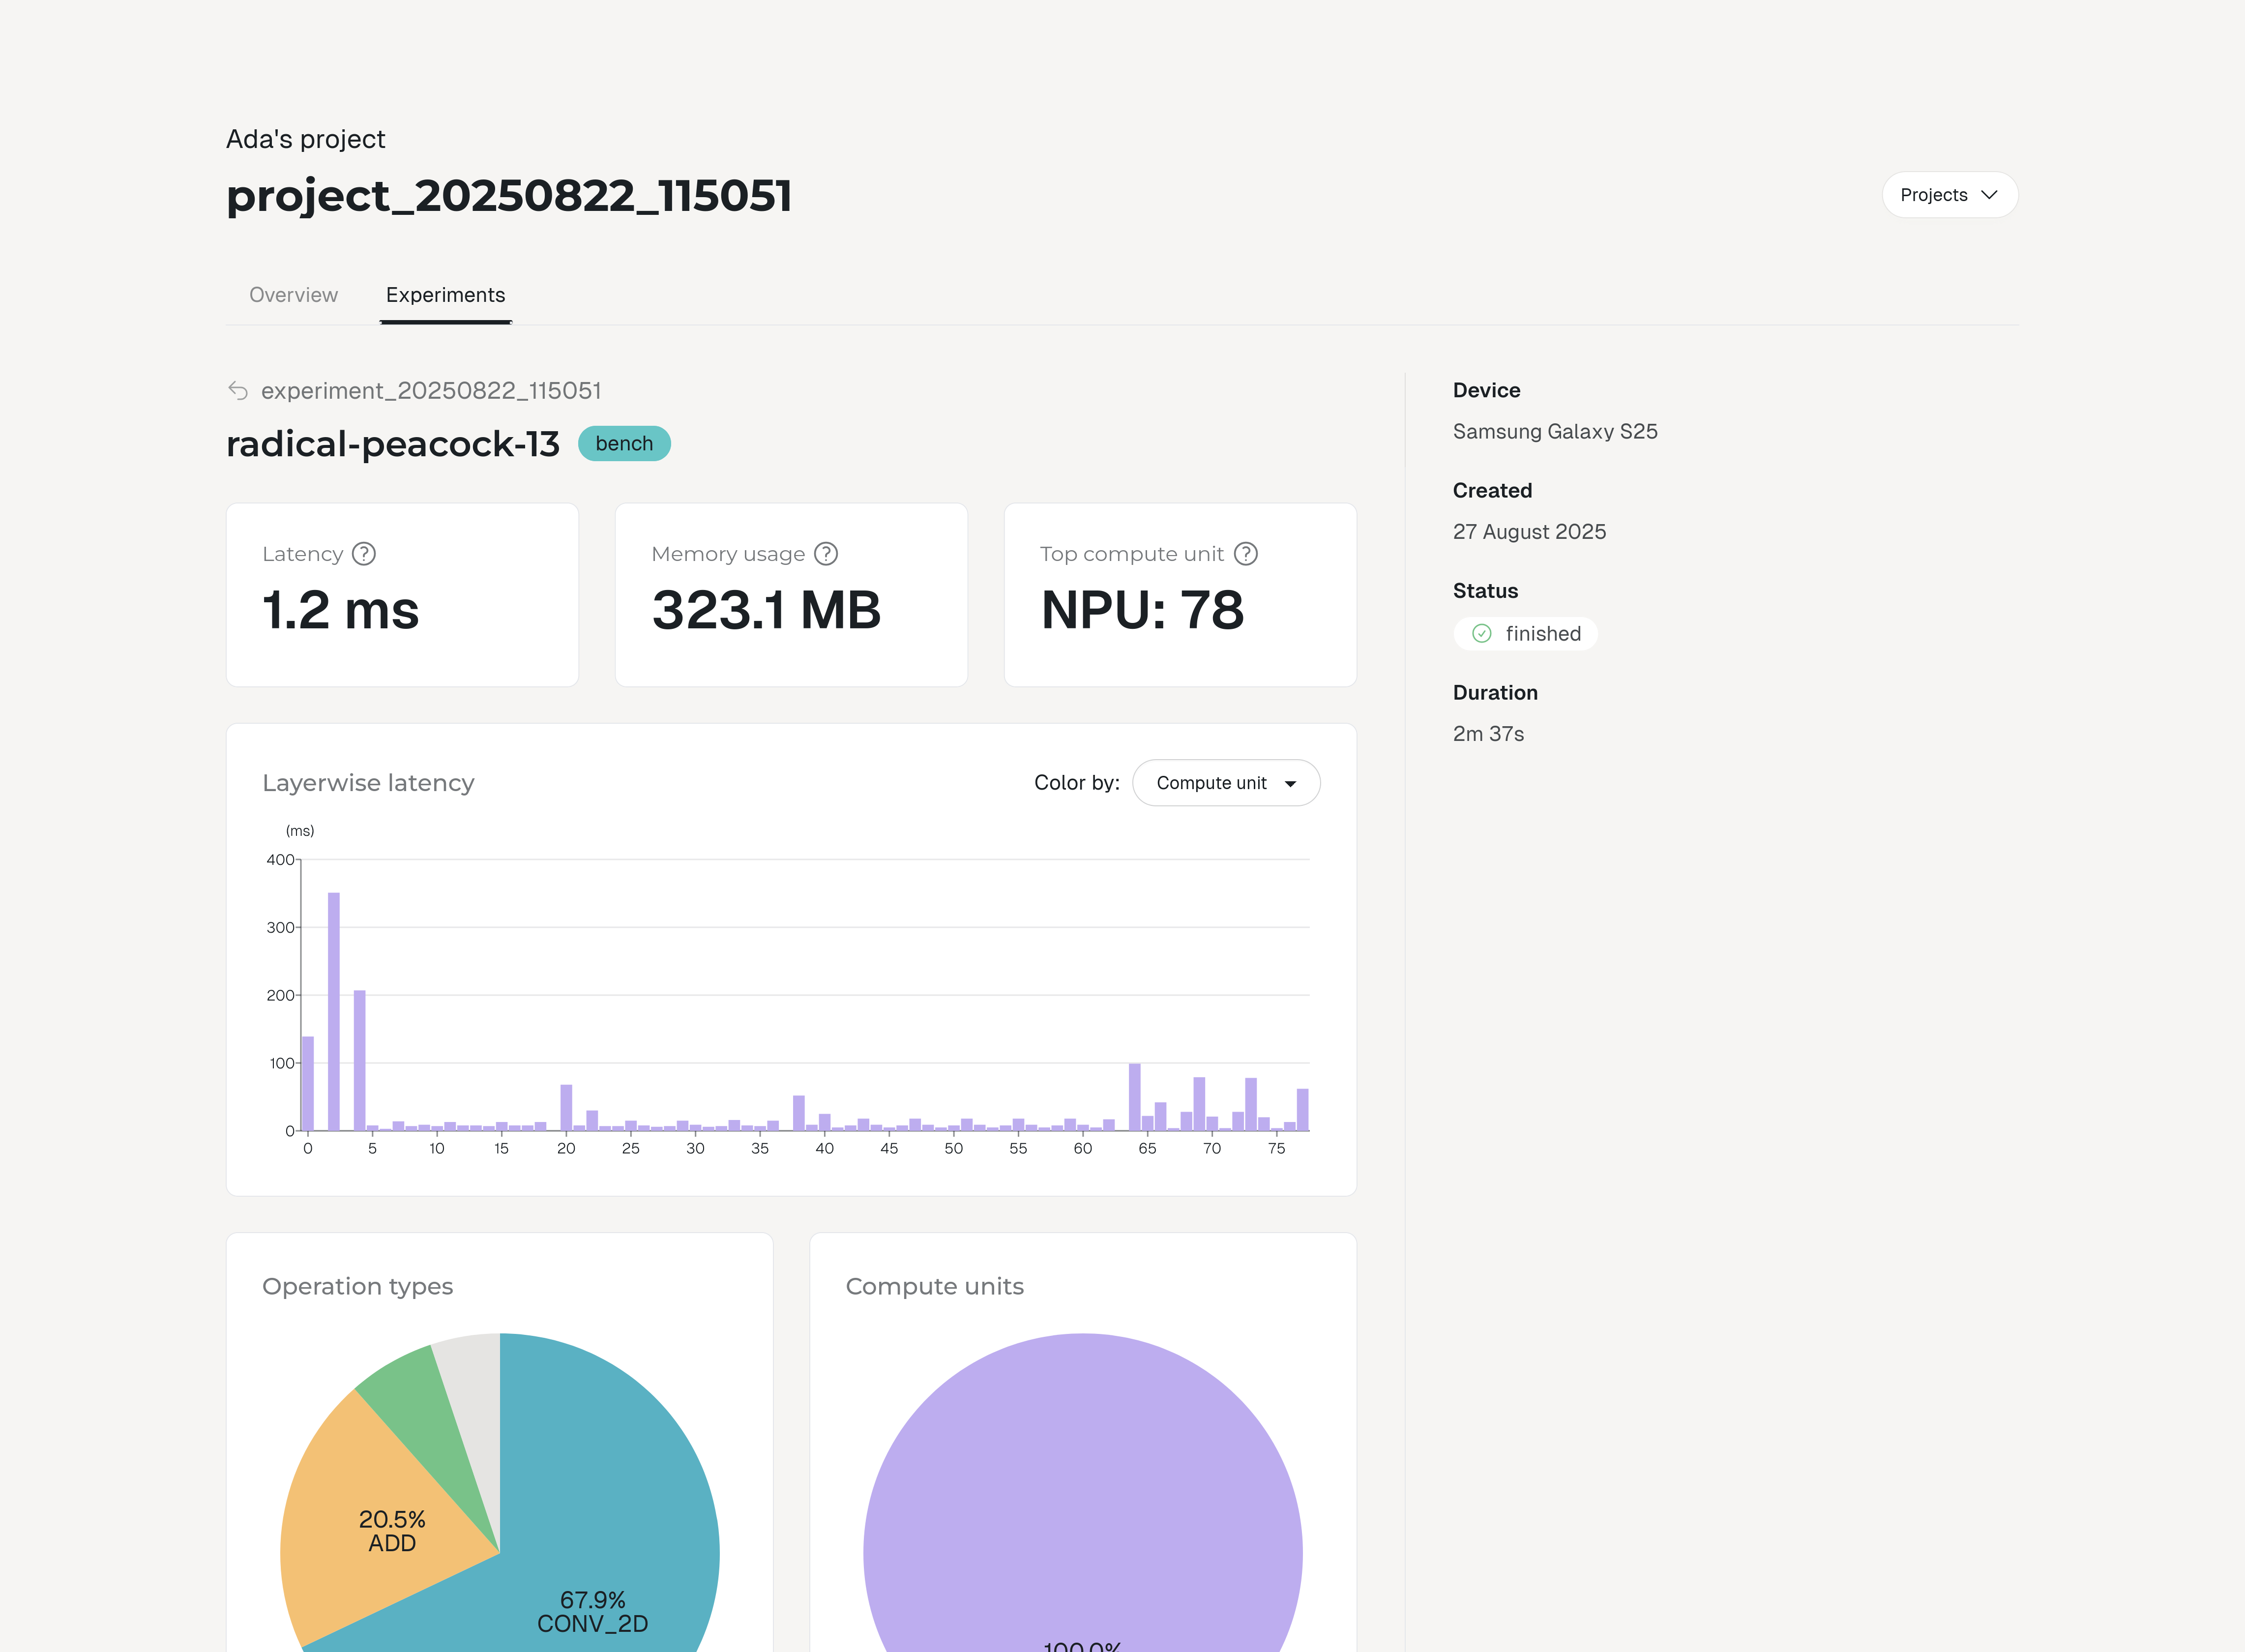
Task: Click the Latency help question icon
Action: 364,554
